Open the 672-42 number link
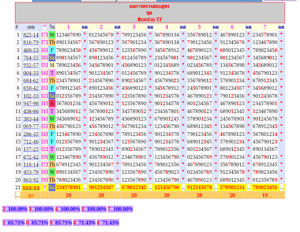The width and height of the screenshot is (300, 232). tap(31, 157)
